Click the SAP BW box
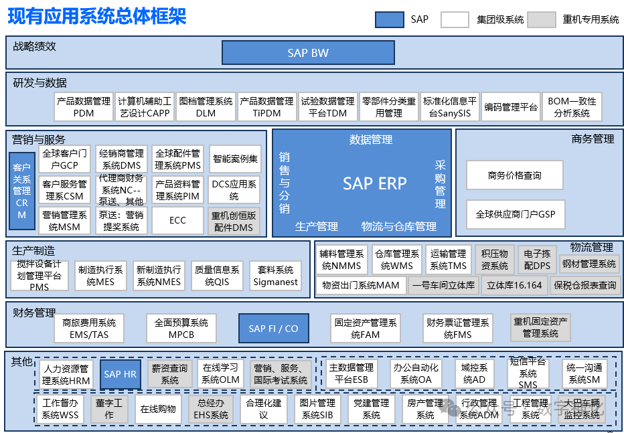 pos(308,52)
